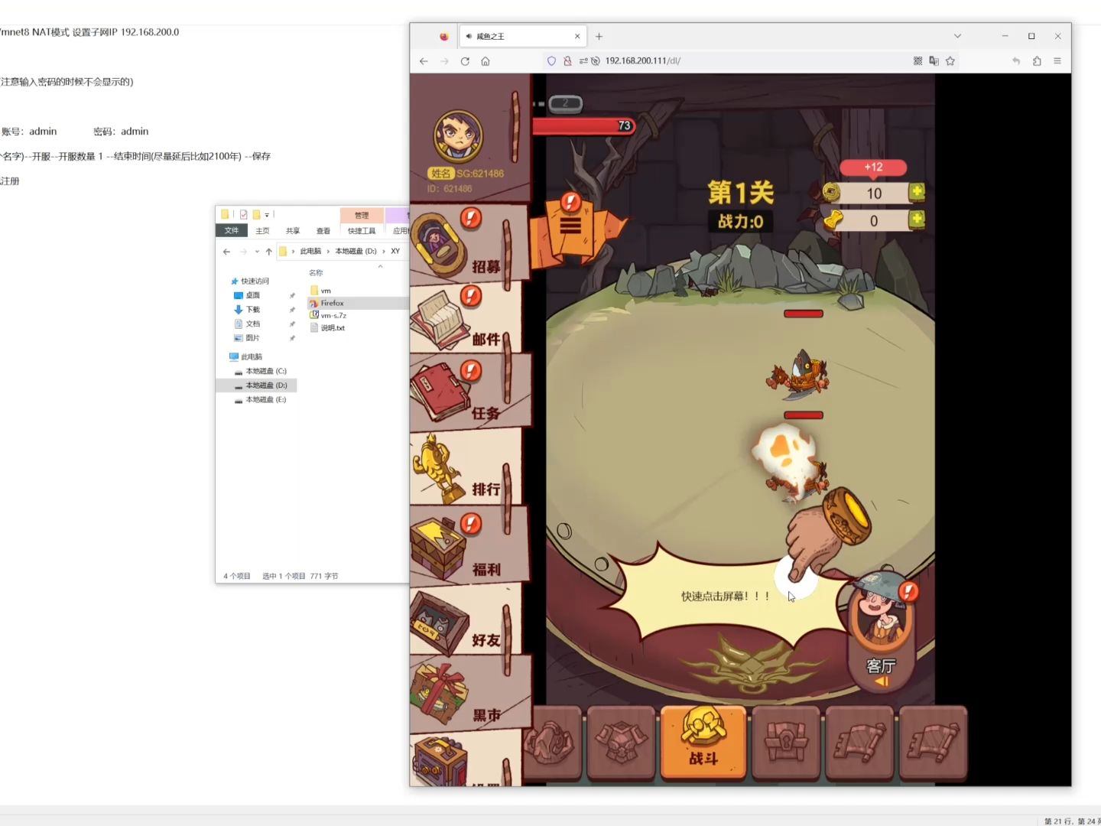Open the 排行 ranking trophy icon

click(466, 467)
